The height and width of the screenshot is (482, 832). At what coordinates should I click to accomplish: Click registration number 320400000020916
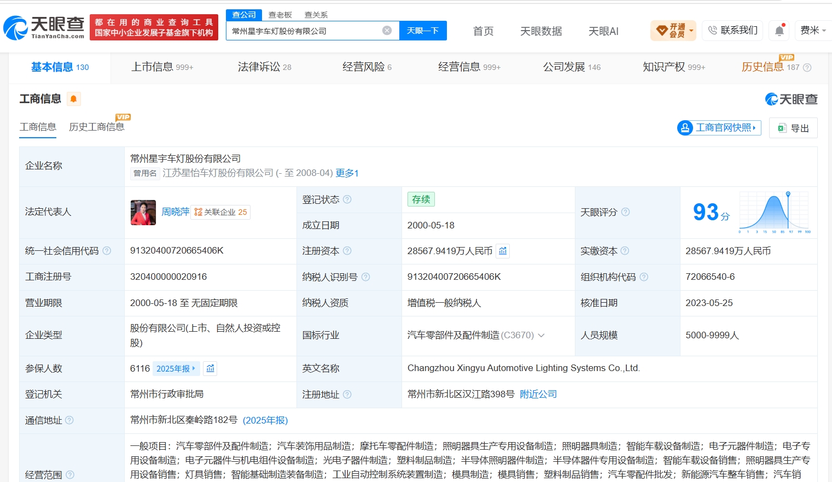coord(168,277)
